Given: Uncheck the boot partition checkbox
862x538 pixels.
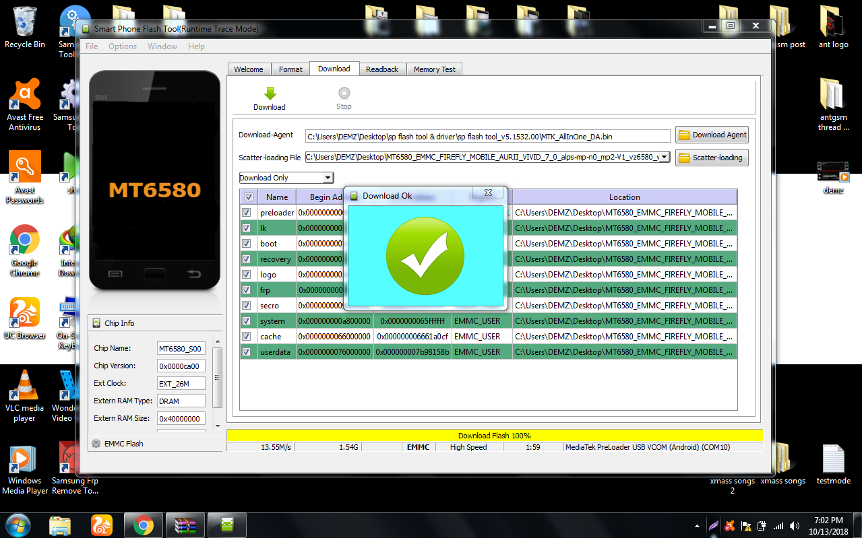Looking at the screenshot, I should [247, 244].
